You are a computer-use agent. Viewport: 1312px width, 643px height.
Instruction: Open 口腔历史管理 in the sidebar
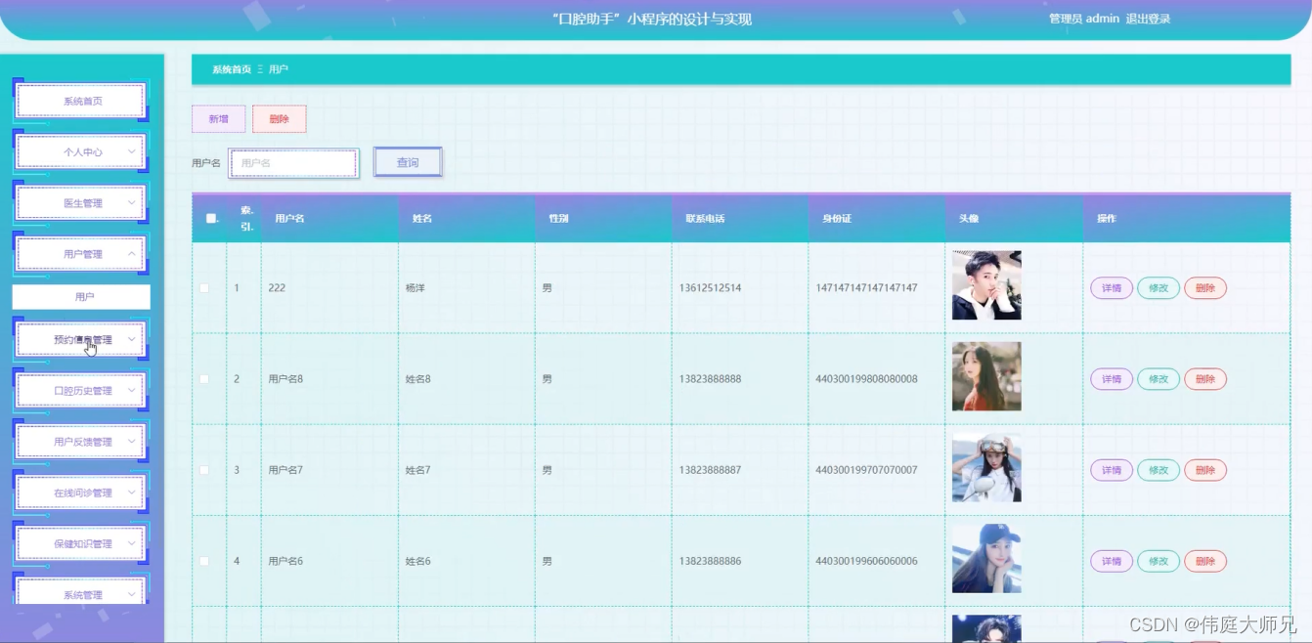tap(82, 391)
